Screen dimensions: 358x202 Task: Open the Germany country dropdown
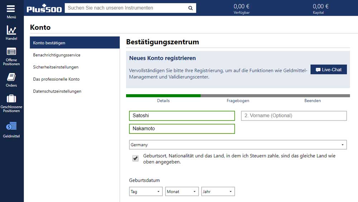pos(238,145)
